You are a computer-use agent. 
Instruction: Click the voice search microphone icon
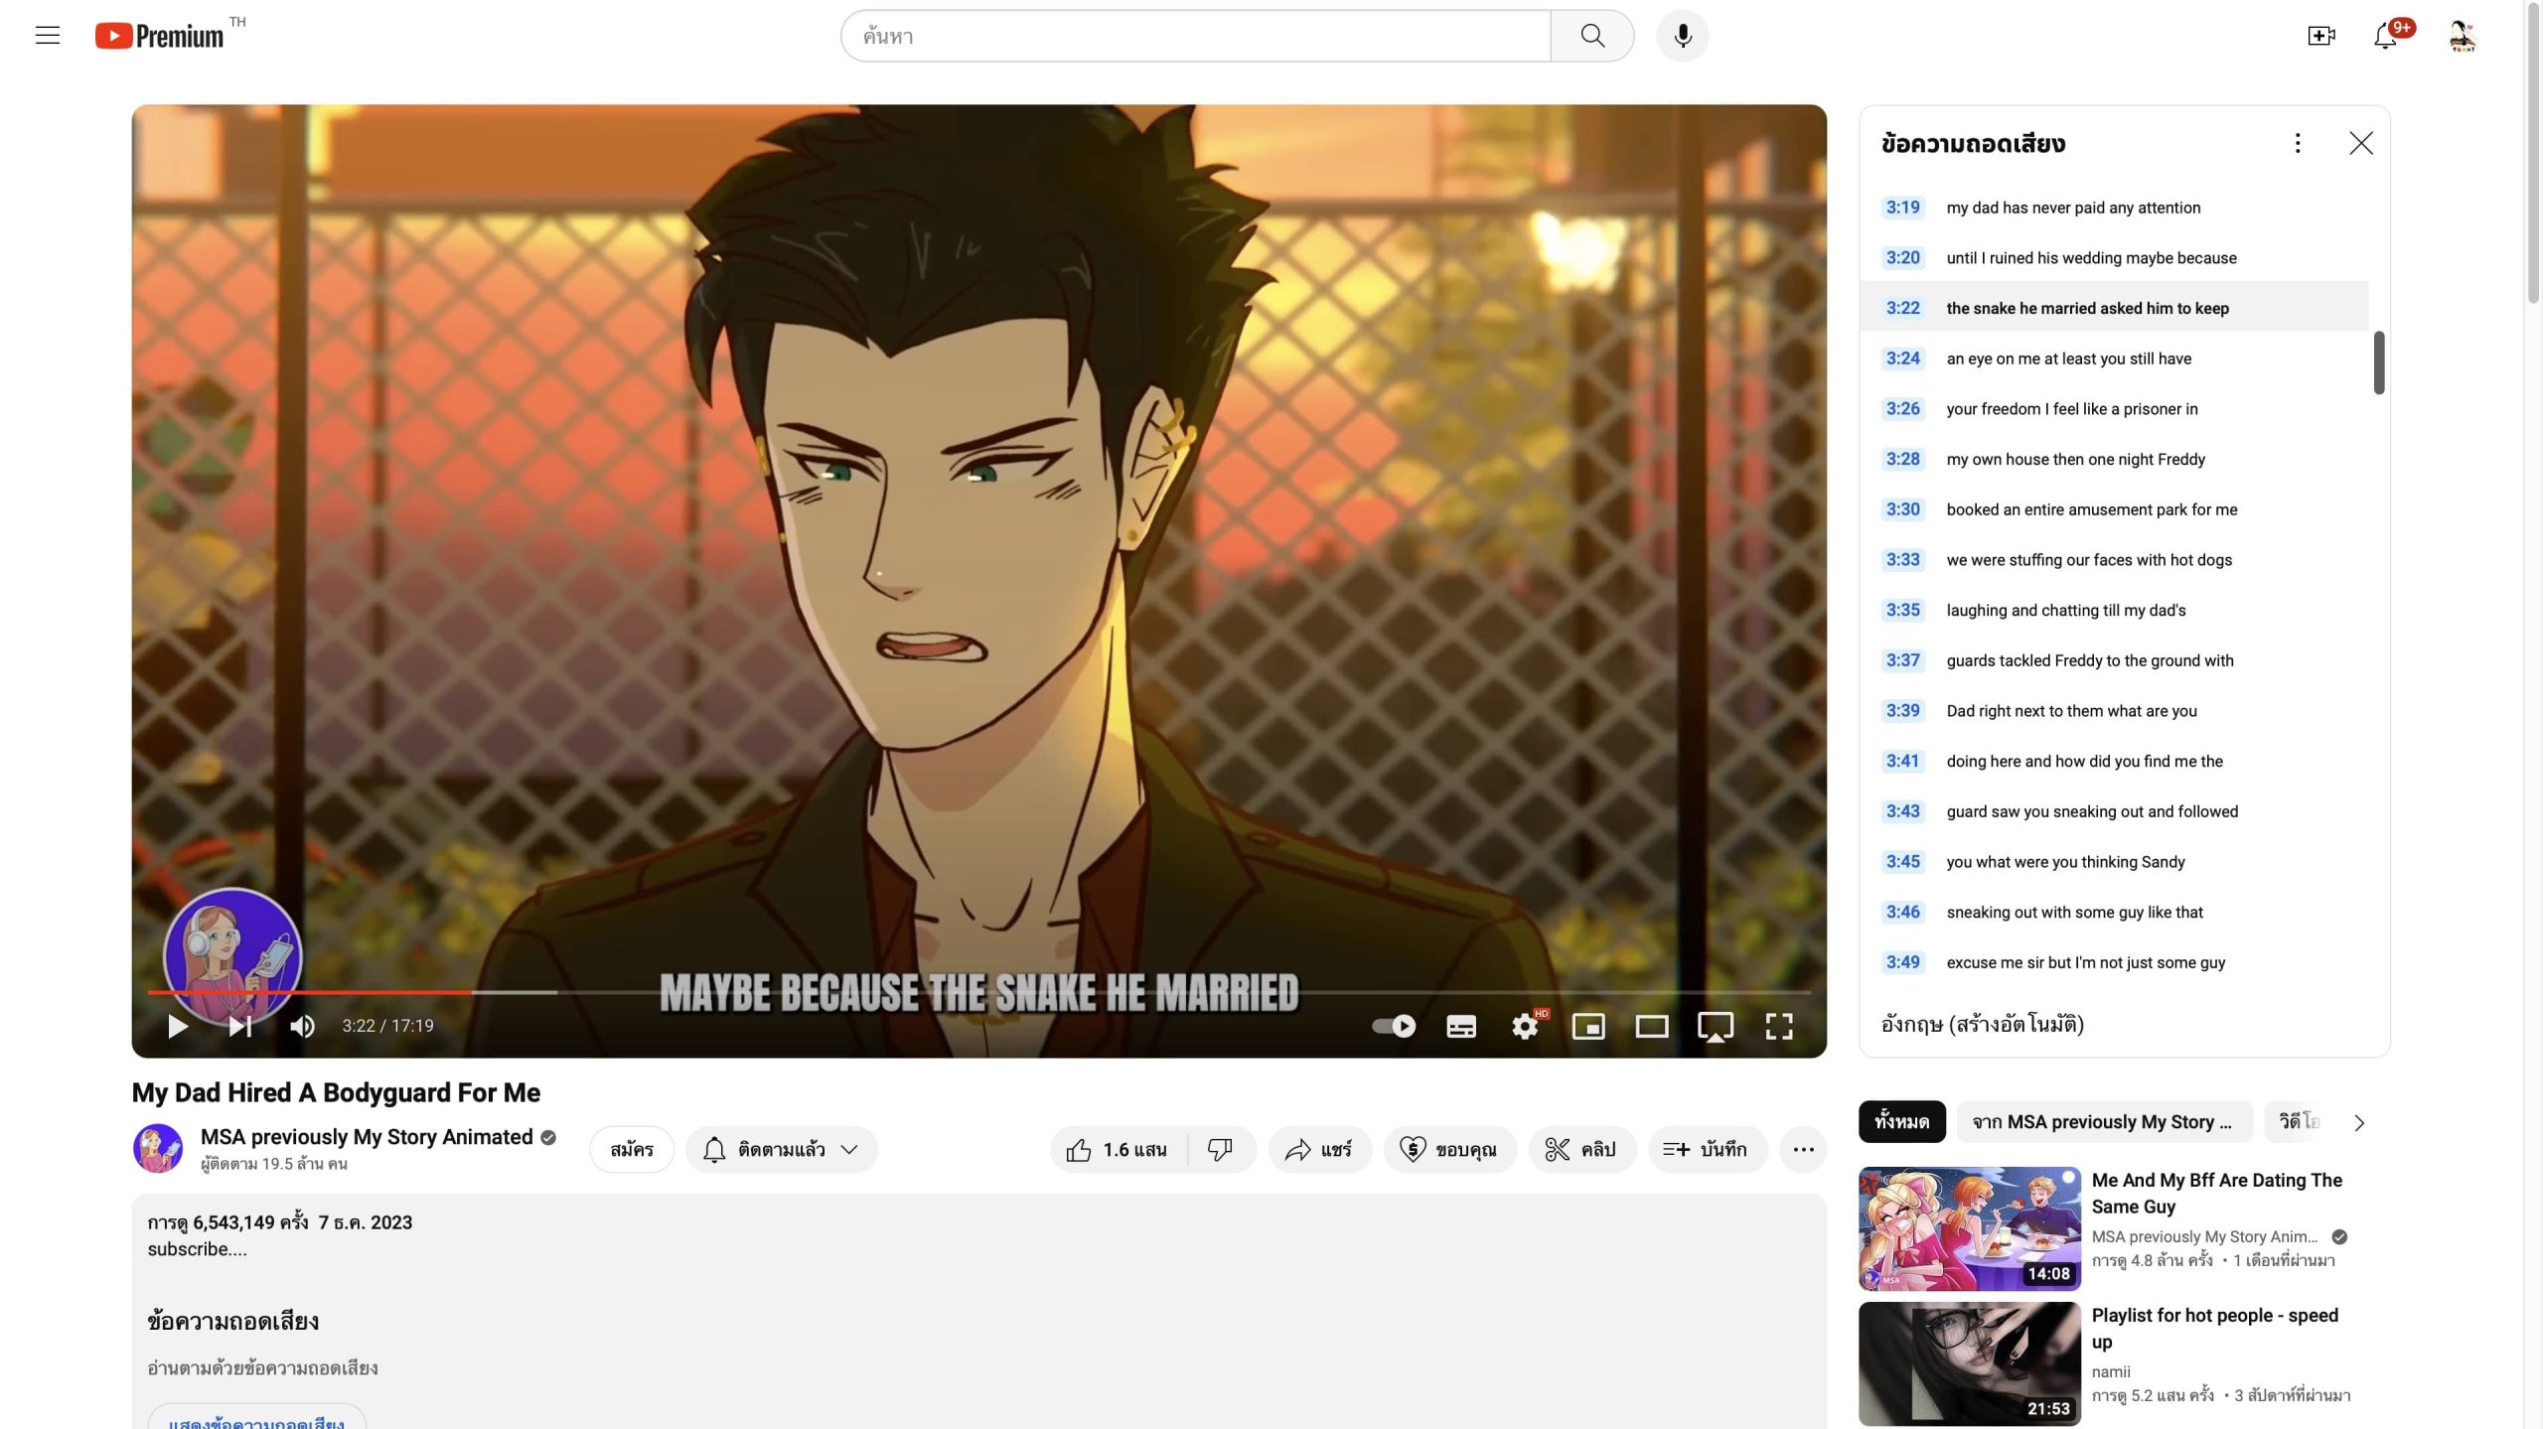click(x=1682, y=36)
